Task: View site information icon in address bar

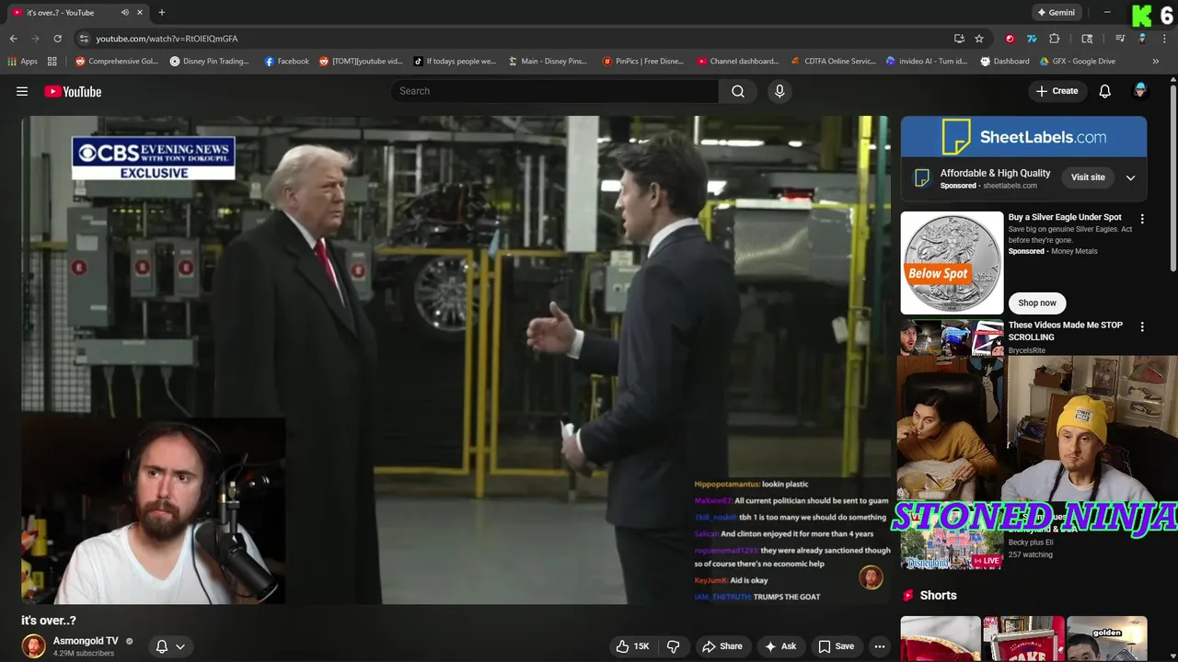Action: 84,39
